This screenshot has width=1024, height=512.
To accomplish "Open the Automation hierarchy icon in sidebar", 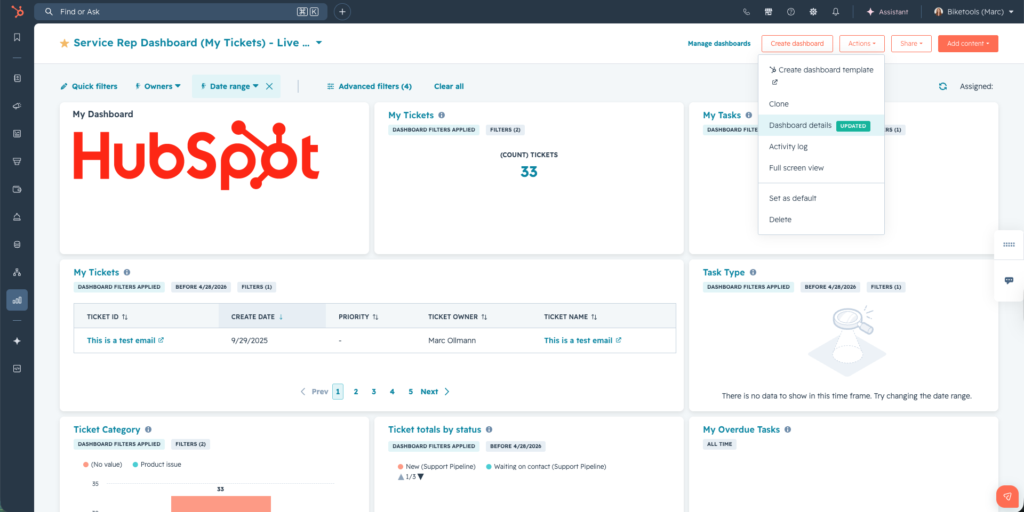I will (x=17, y=272).
